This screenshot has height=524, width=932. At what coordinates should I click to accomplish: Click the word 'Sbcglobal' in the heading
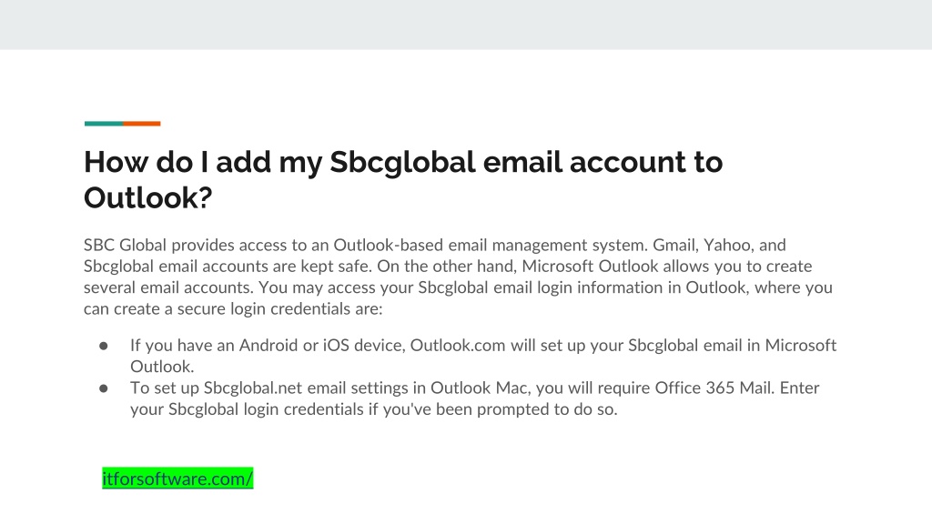(402, 162)
